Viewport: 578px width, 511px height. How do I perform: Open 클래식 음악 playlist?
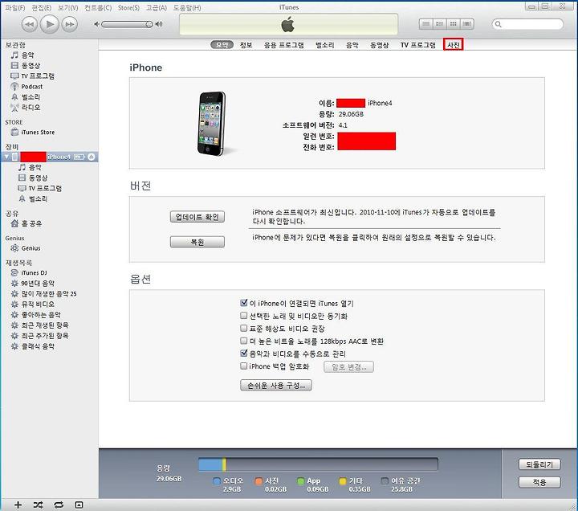point(38,346)
